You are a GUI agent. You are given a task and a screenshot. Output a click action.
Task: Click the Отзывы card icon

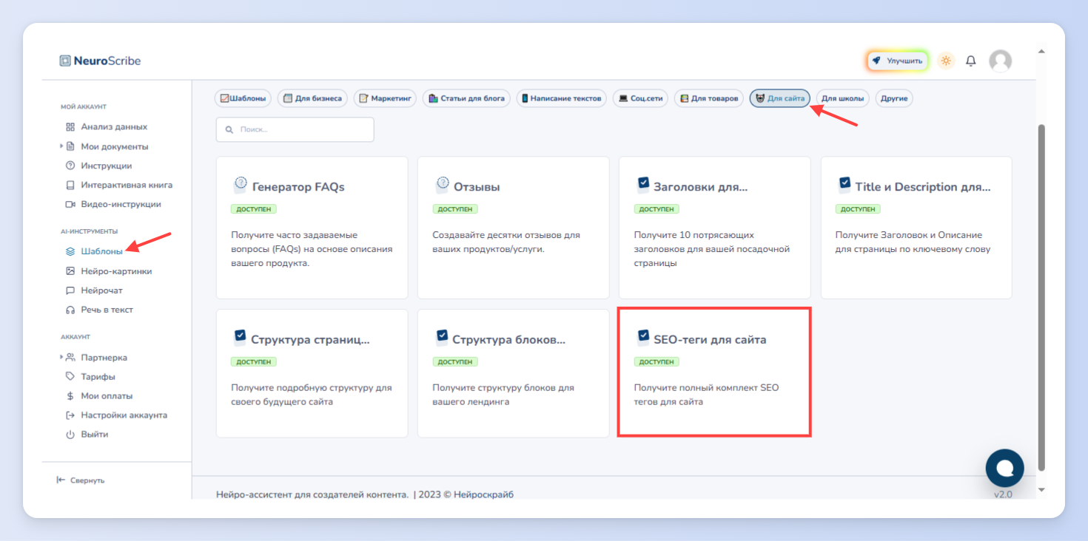click(x=442, y=185)
